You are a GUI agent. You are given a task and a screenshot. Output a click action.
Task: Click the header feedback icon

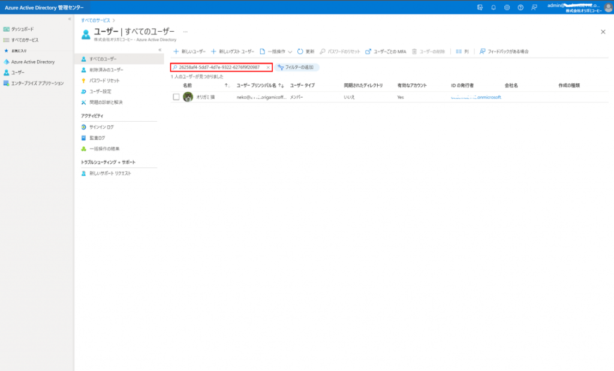[x=534, y=7]
